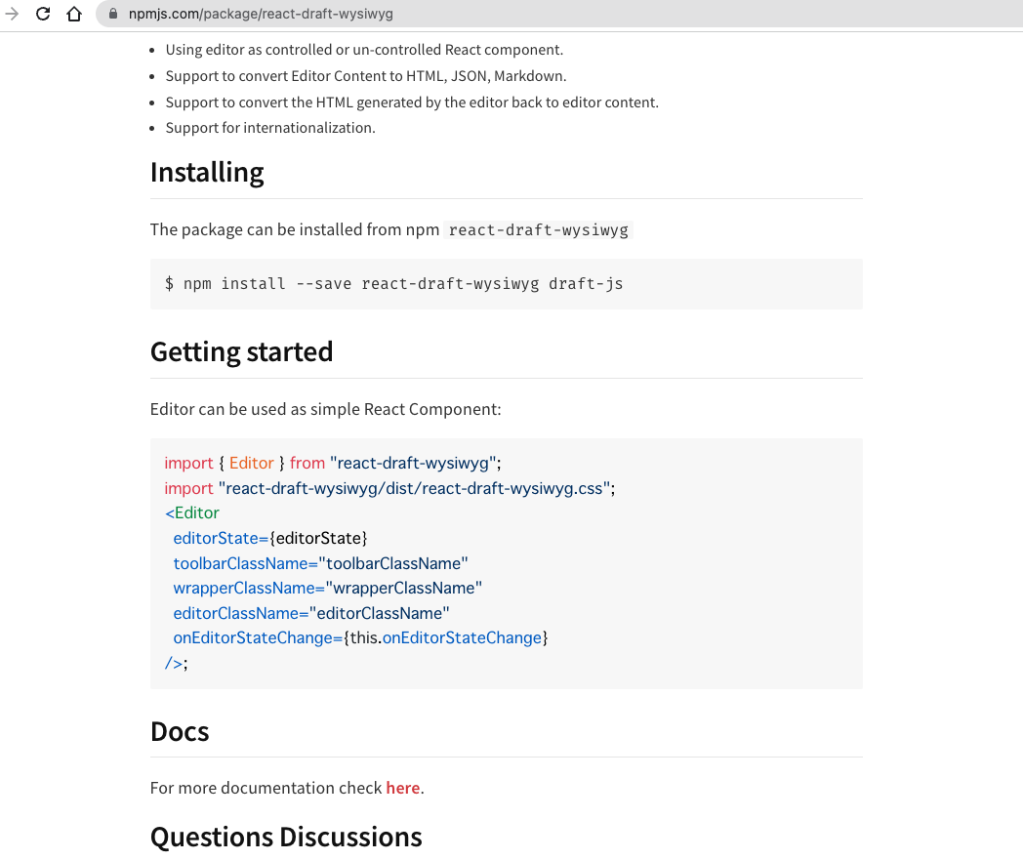Screen dimensions: 1023x860
Task: Click the padlock security icon in address bar
Action: click(115, 14)
